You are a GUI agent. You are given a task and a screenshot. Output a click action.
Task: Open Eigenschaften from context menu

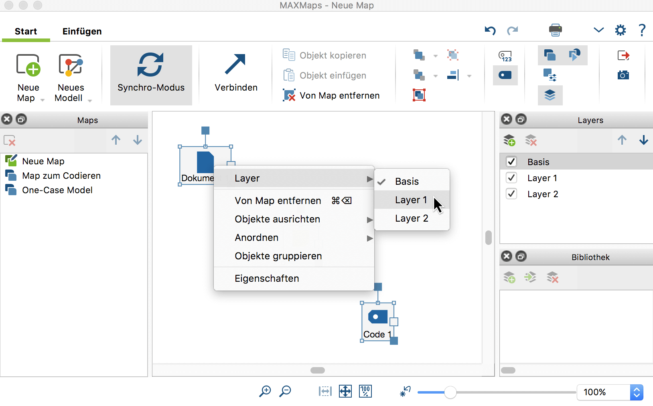coord(294,279)
